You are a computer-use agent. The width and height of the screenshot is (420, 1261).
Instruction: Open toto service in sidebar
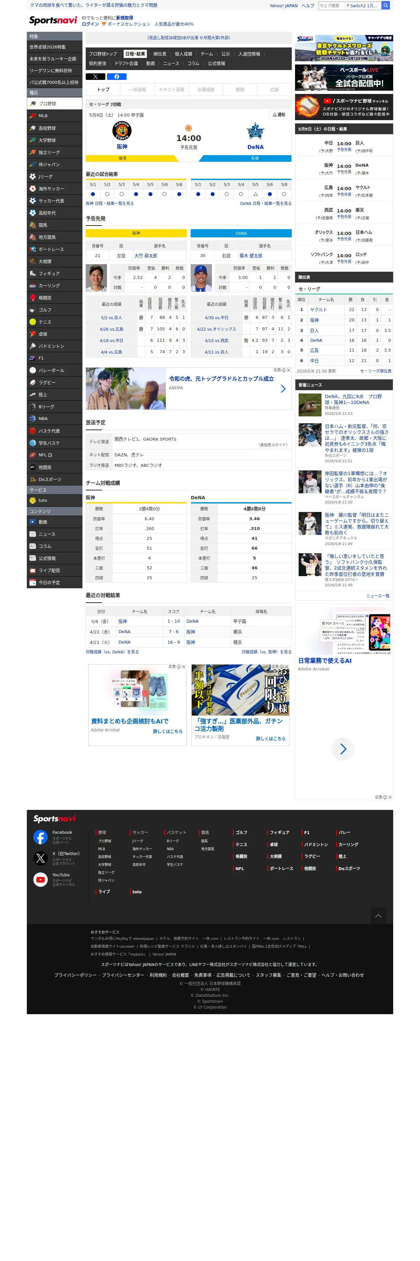tap(54, 501)
